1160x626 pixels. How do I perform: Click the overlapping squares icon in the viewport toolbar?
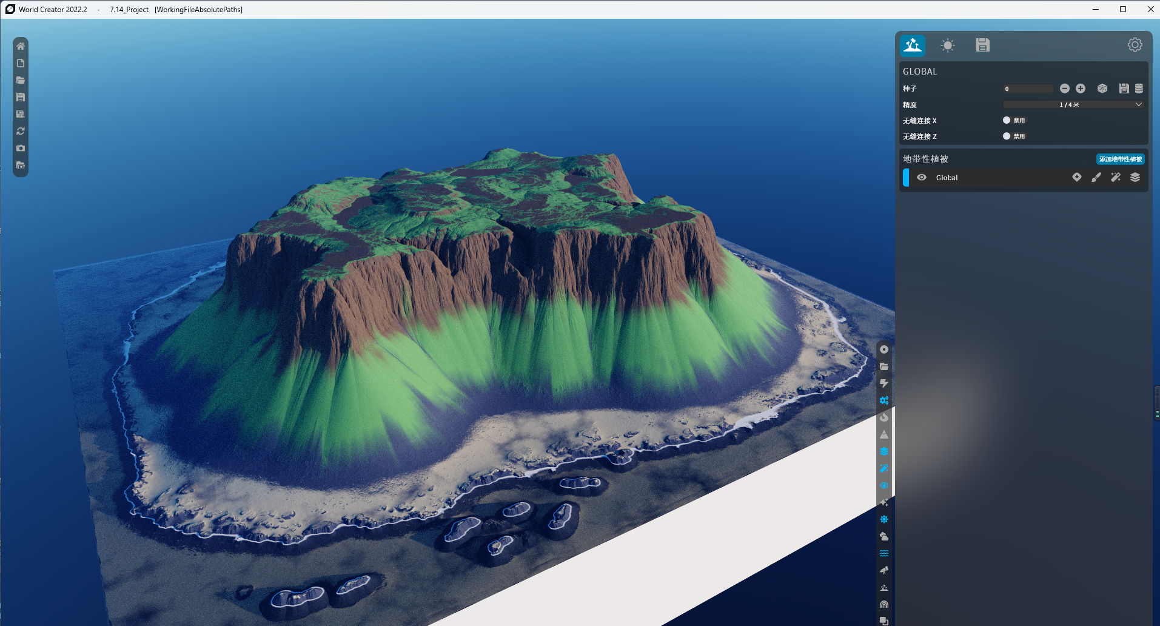[x=884, y=621]
